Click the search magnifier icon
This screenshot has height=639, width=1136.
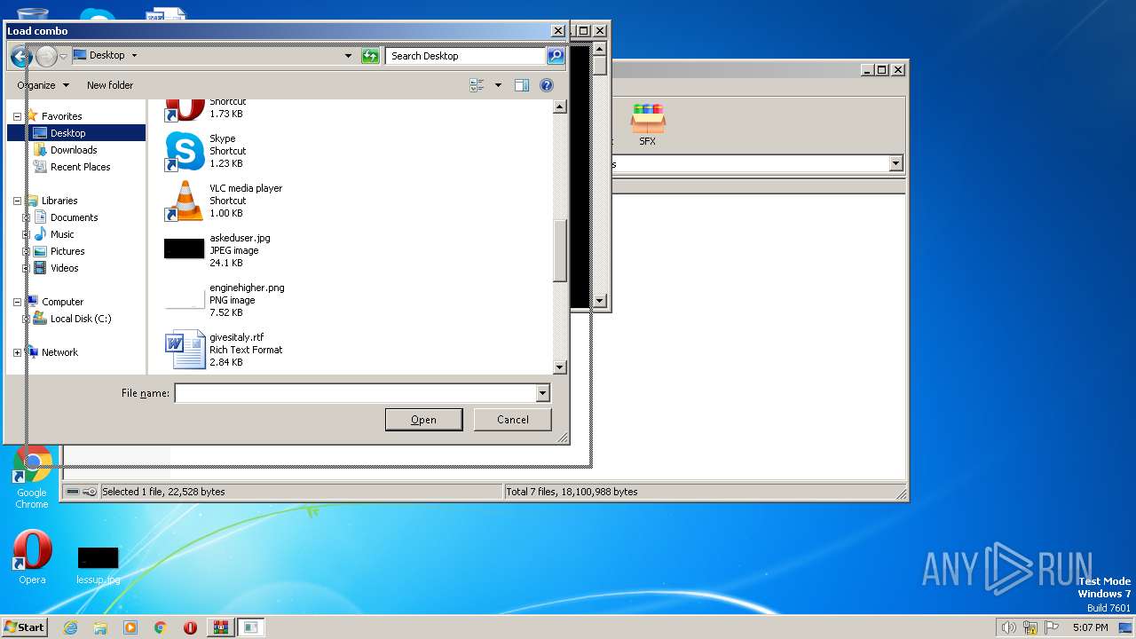tap(556, 56)
